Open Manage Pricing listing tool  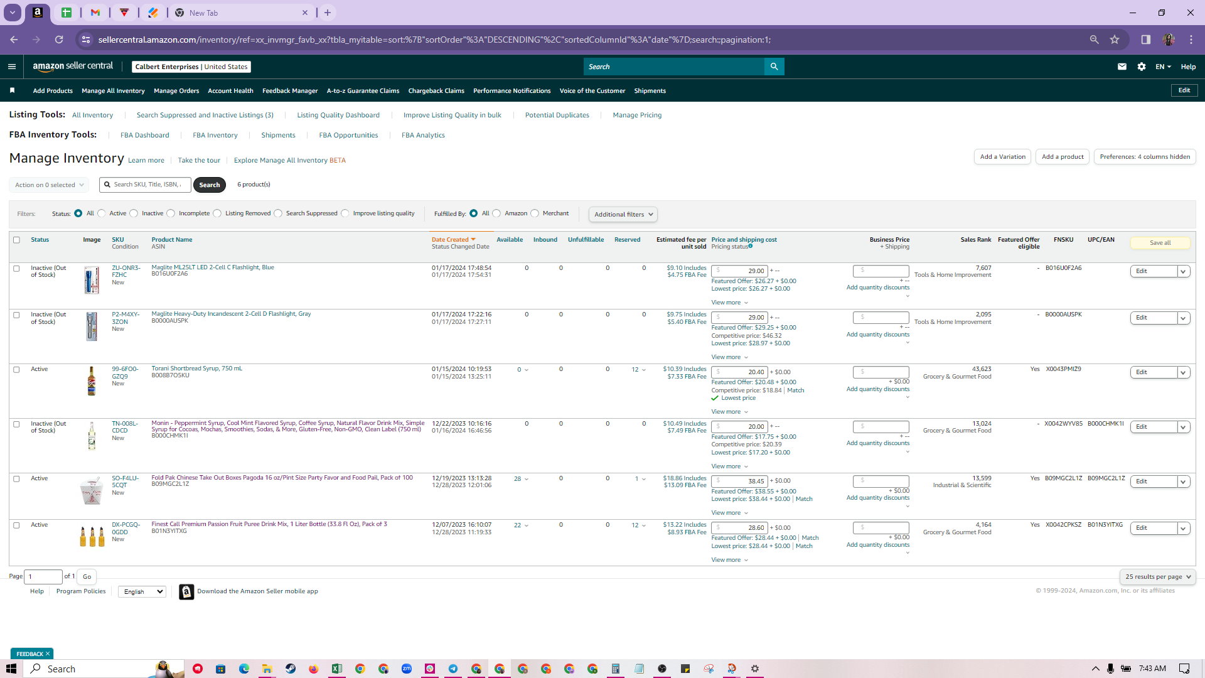point(637,116)
